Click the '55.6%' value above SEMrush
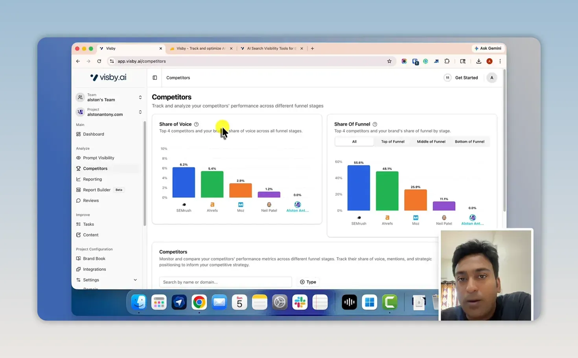Image resolution: width=578 pixels, height=358 pixels. click(x=359, y=162)
